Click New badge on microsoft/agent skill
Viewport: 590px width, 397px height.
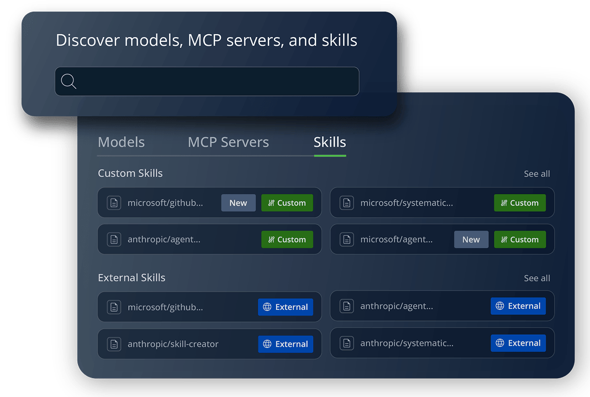471,239
